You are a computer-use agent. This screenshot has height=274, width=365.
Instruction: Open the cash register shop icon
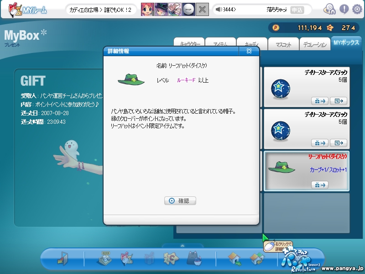tap(104, 258)
